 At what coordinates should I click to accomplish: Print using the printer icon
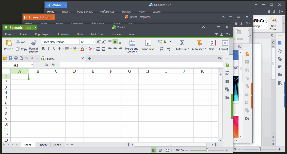(16, 58)
